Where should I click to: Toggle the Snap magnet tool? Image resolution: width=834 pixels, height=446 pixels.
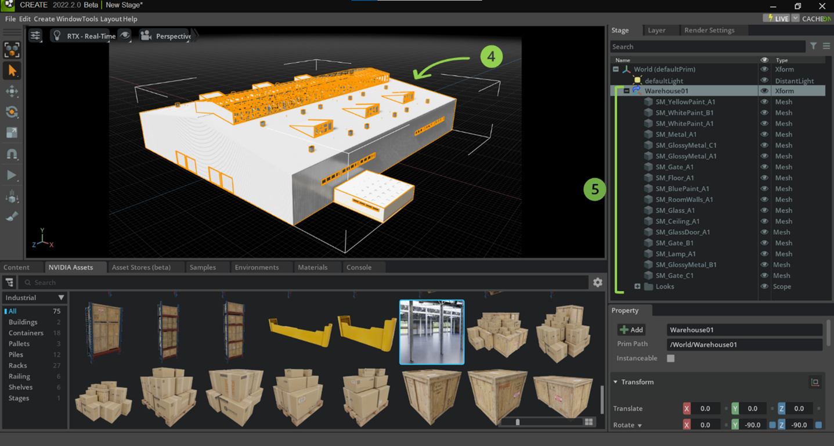12,154
